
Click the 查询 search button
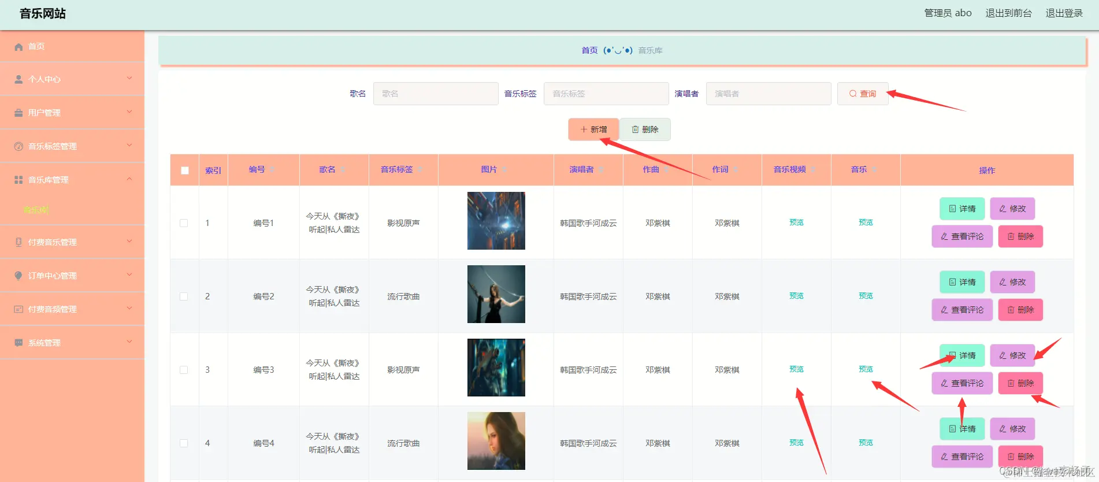pyautogui.click(x=863, y=94)
